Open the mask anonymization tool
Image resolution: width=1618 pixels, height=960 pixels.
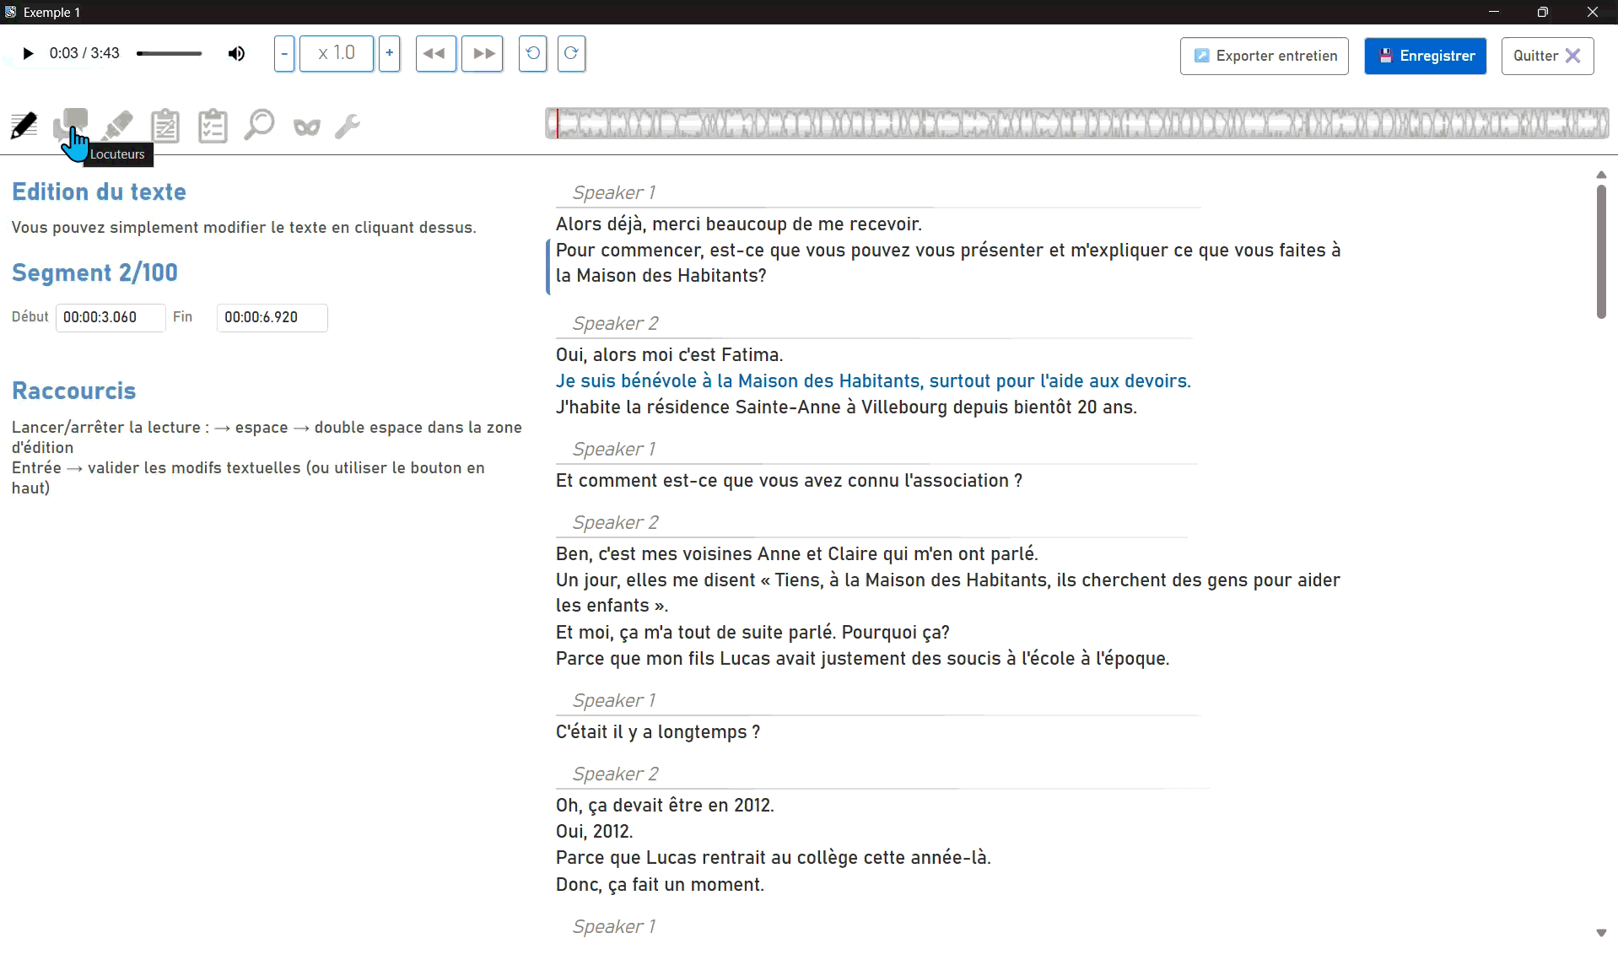point(307,127)
